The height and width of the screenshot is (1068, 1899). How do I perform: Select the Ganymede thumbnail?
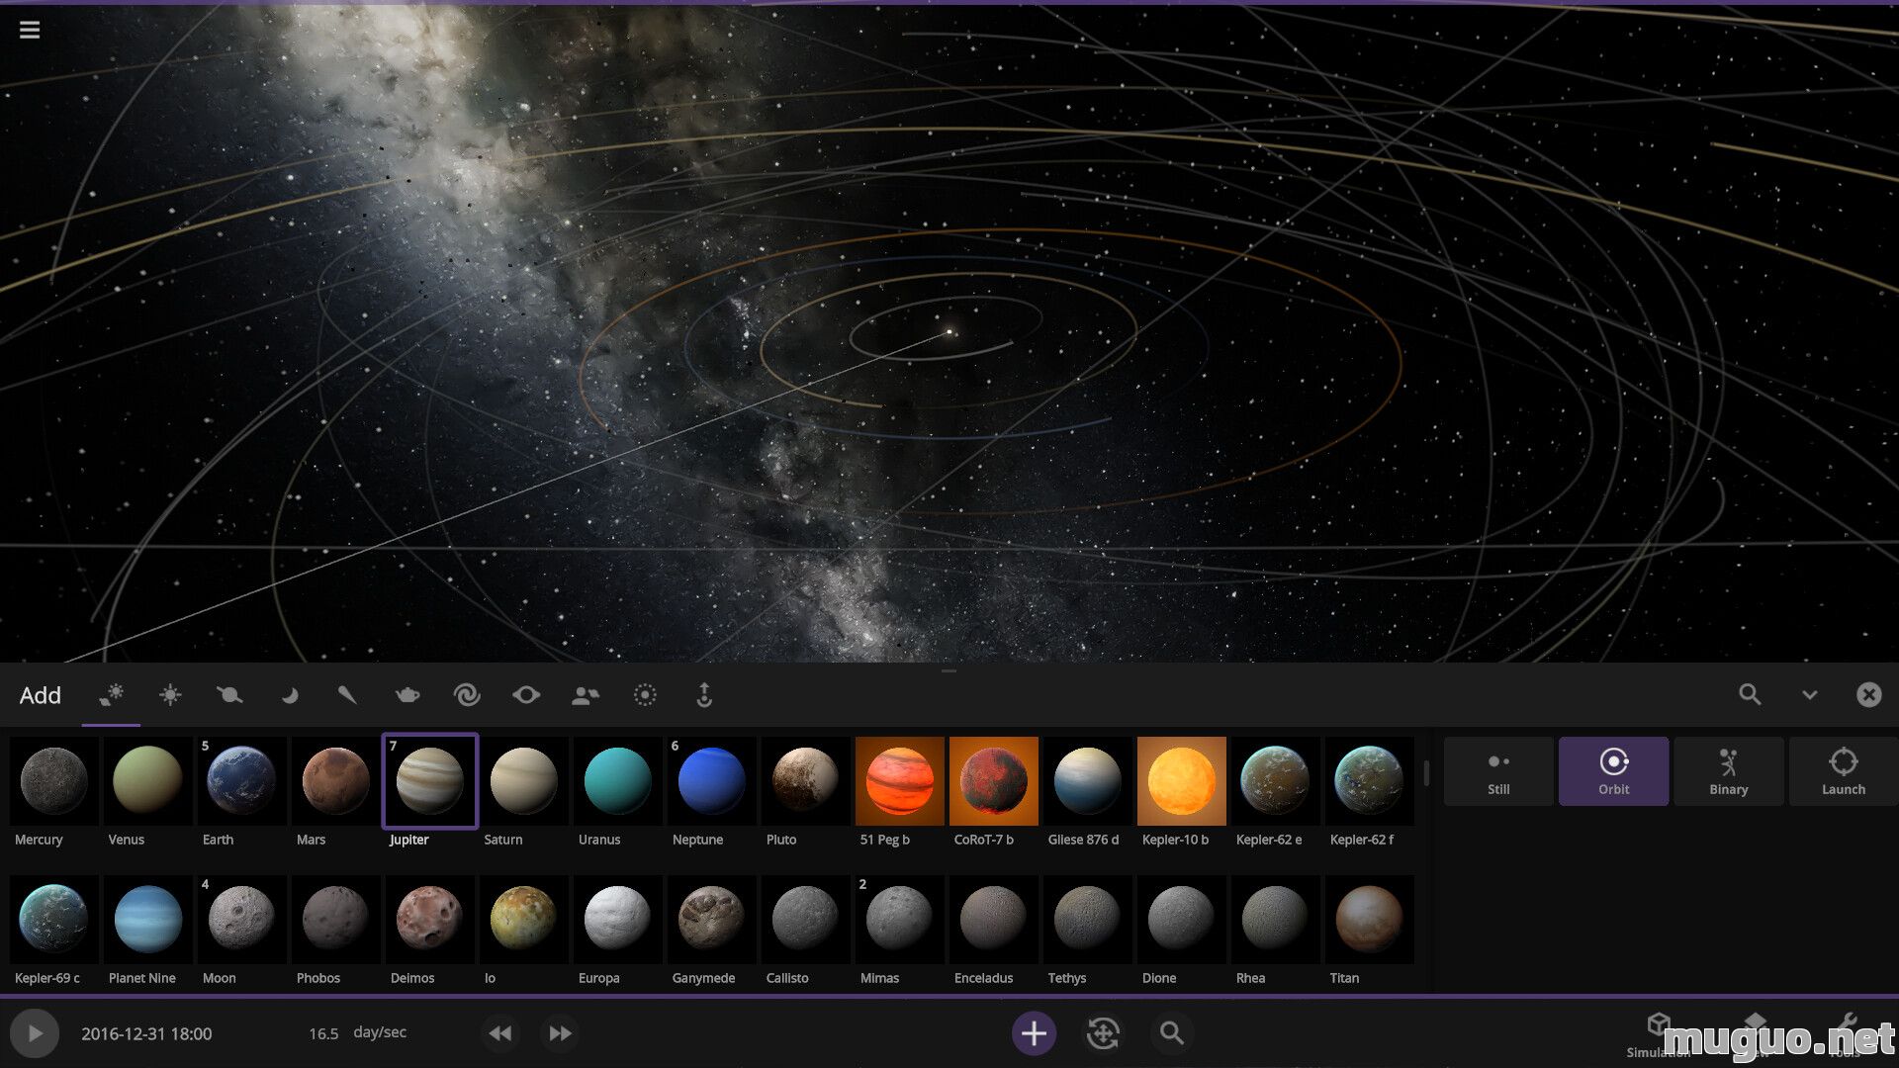711,920
